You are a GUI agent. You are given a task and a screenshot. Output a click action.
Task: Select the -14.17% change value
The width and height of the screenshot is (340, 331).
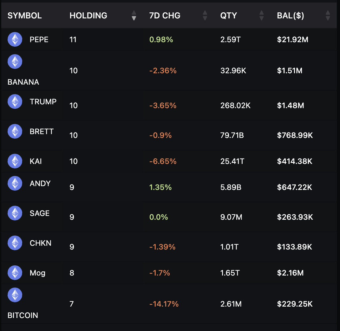164,304
